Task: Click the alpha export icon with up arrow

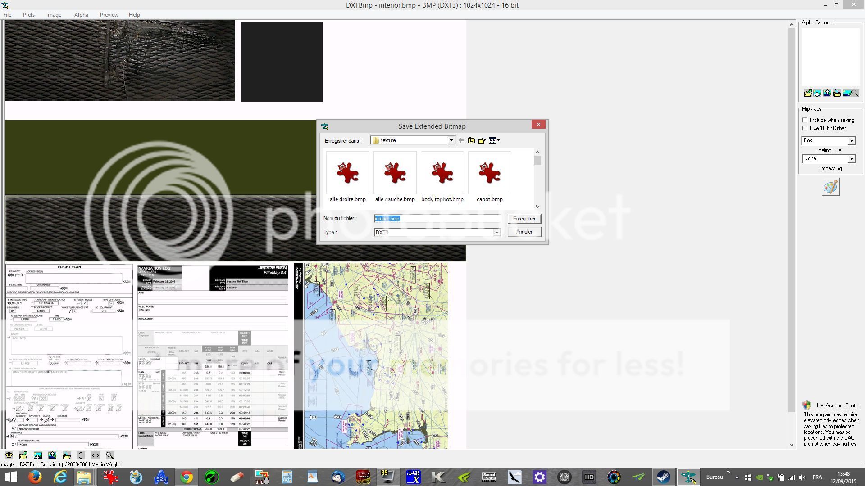Action: (827, 93)
